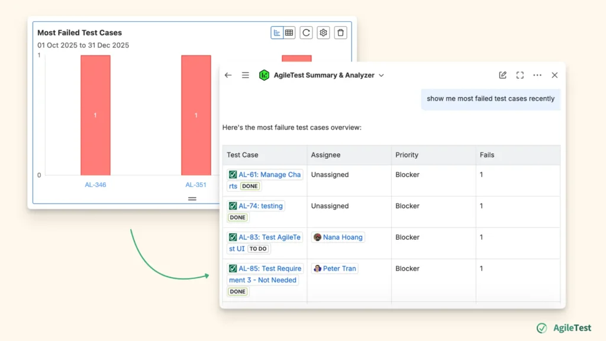
Task: Switch to table view in widget
Action: [x=289, y=33]
